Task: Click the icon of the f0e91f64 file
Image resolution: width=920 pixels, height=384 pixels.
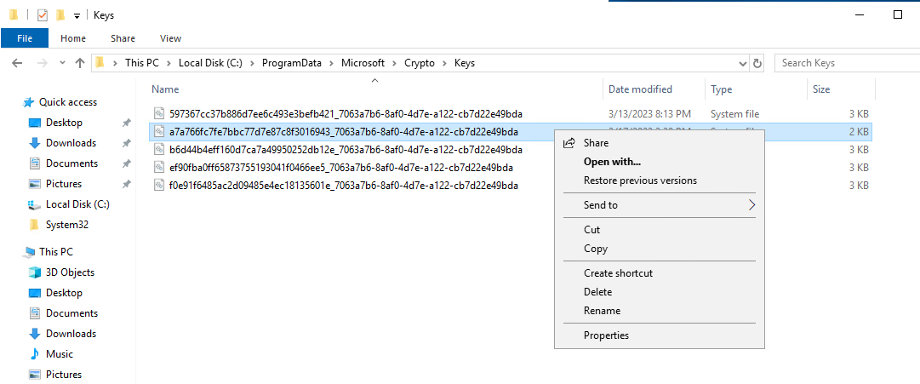Action: 159,186
